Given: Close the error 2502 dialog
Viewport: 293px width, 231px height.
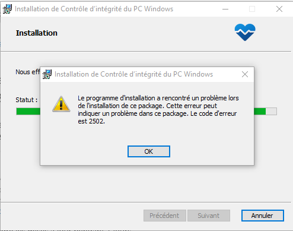Looking at the screenshot, I should 245,74.
